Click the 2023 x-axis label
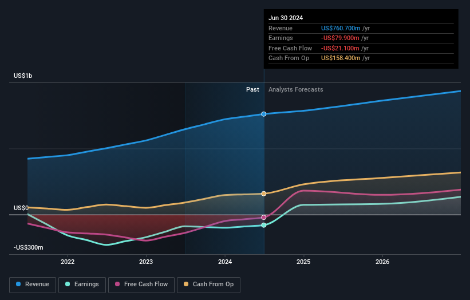The height and width of the screenshot is (300, 470). point(146,262)
